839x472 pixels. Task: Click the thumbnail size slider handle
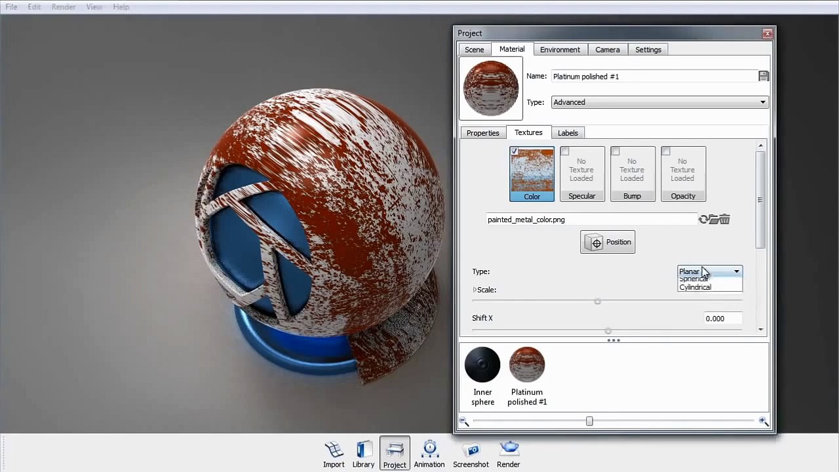coord(589,422)
